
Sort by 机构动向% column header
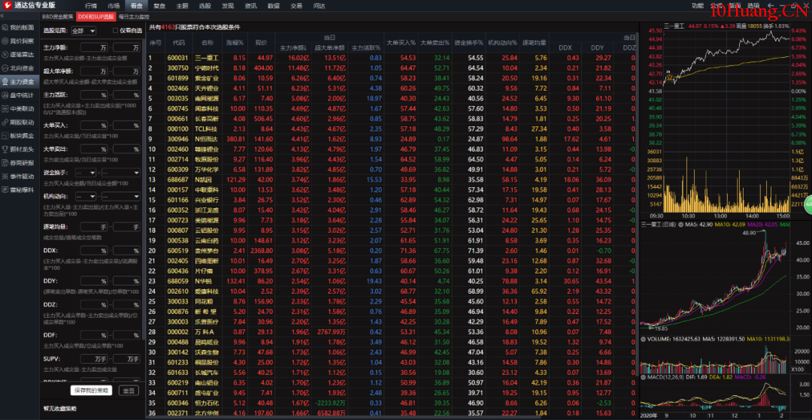(502, 42)
